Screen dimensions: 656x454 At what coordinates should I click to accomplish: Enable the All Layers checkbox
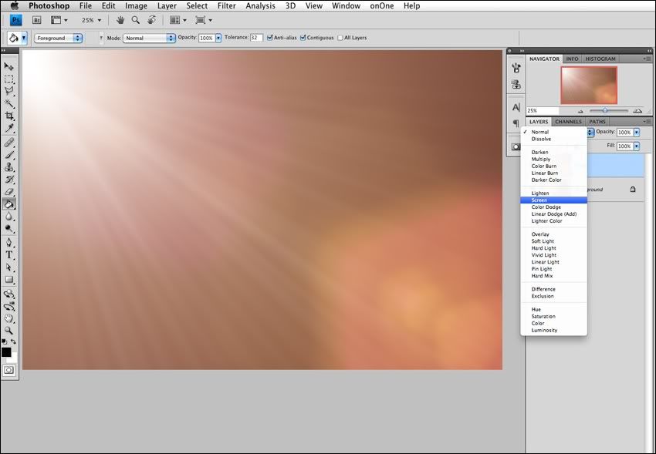click(340, 38)
